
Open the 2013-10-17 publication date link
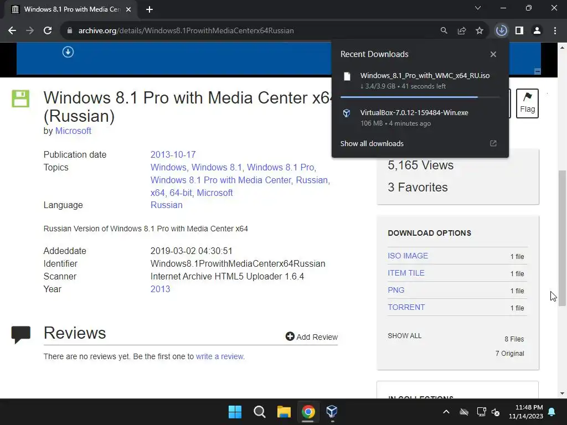[173, 155]
